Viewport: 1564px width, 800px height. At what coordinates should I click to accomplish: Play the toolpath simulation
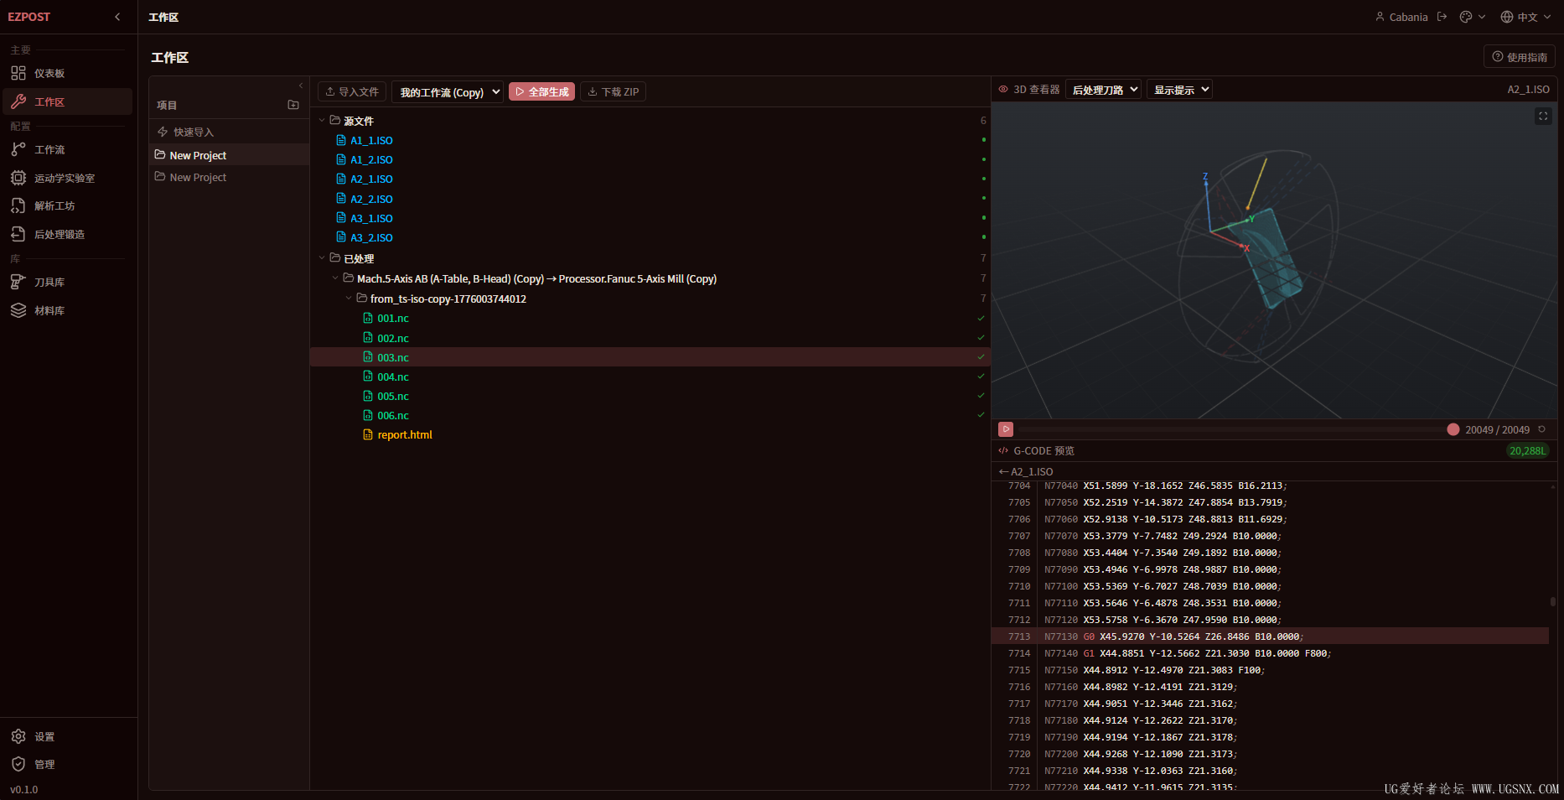pyautogui.click(x=1006, y=429)
